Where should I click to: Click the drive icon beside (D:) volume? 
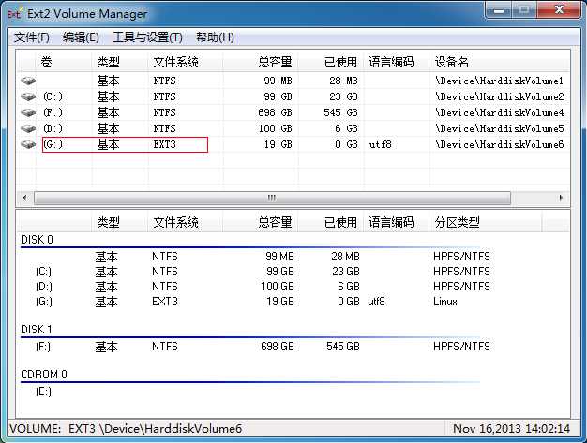click(28, 128)
